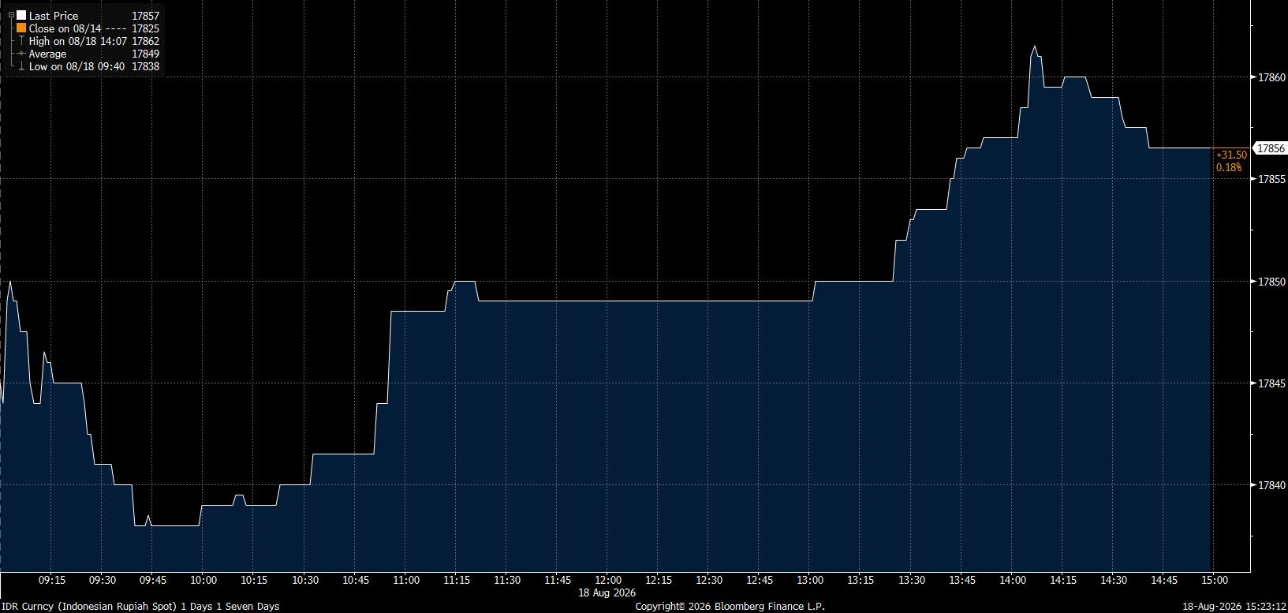Viewport: 1288px width, 613px height.
Task: Click the 12:30 time axis label
Action: click(709, 581)
